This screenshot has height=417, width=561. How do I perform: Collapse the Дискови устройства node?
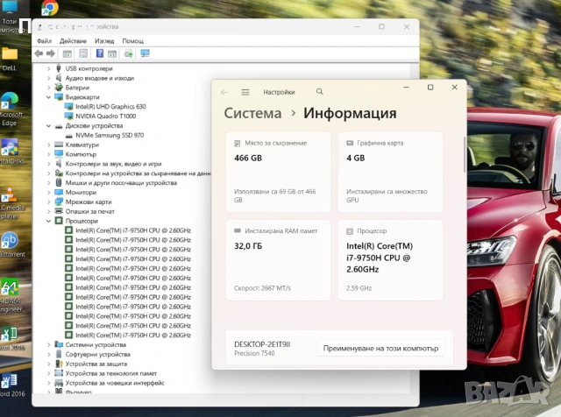pyautogui.click(x=49, y=125)
